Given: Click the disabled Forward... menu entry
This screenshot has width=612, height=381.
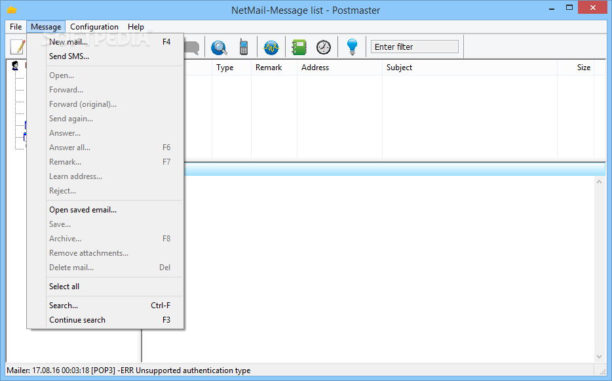Looking at the screenshot, I should pos(105,90).
